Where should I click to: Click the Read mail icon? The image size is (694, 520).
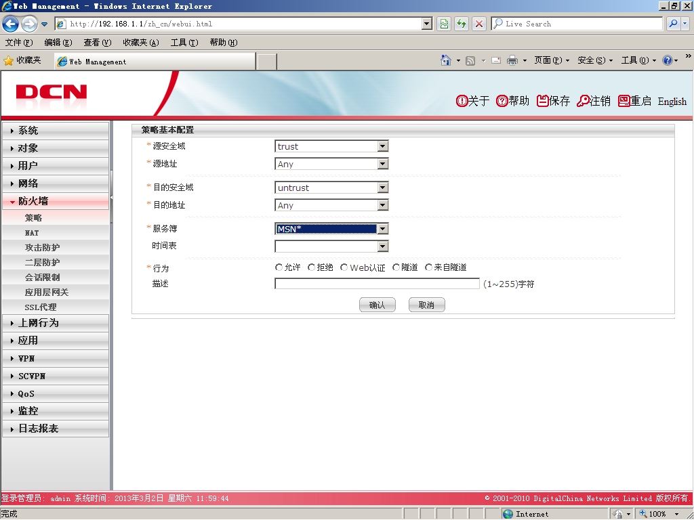point(496,60)
